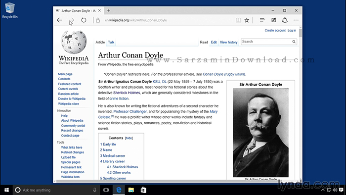Open the Professor Challenger link
The image size is (346, 195).
130,111
